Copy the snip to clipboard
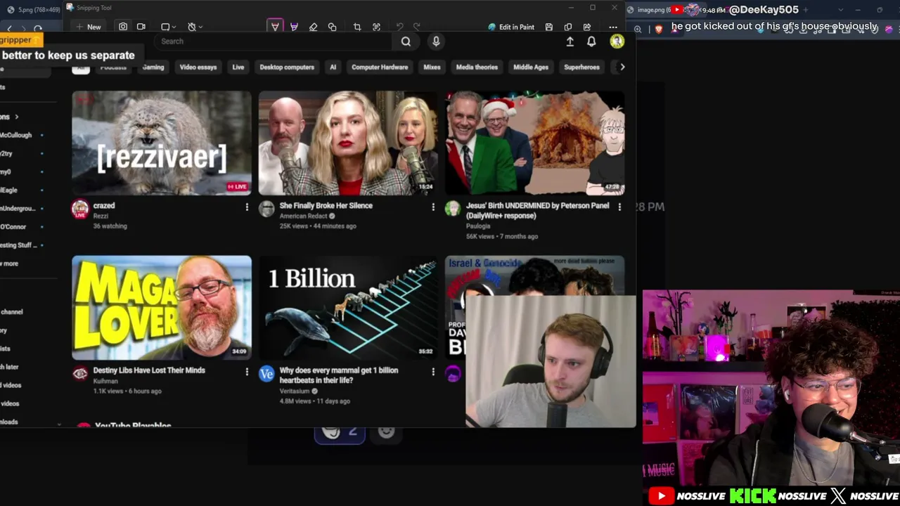 click(x=568, y=27)
